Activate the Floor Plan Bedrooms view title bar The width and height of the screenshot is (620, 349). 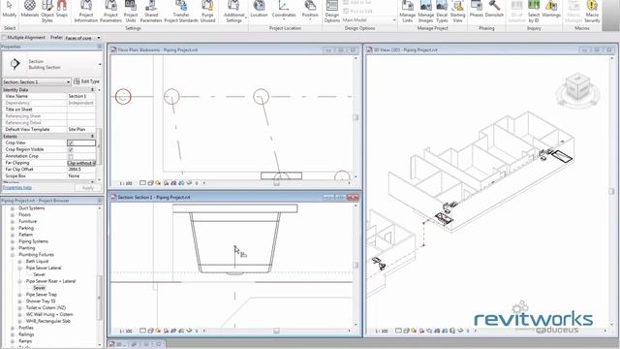(234, 49)
